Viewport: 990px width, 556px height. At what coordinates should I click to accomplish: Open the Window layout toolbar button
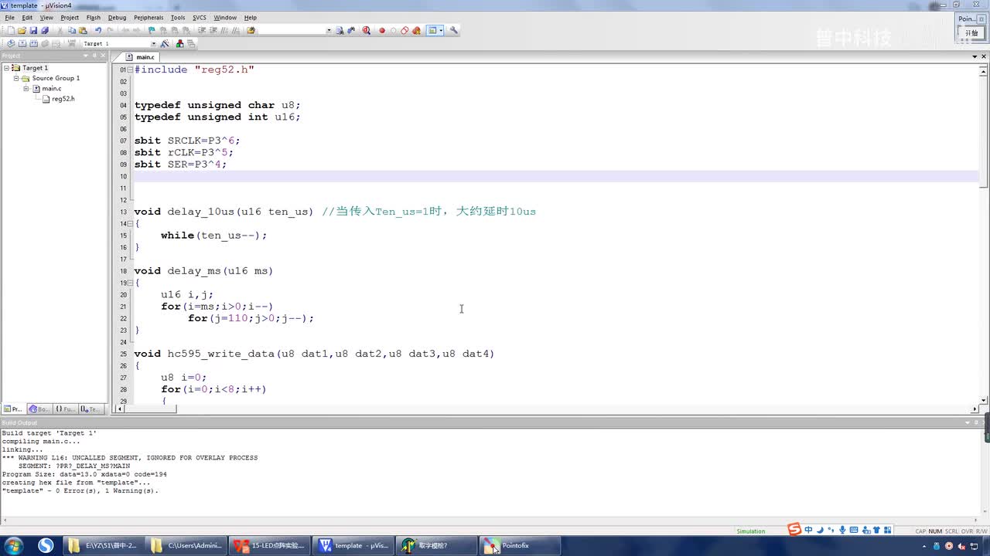tap(432, 31)
